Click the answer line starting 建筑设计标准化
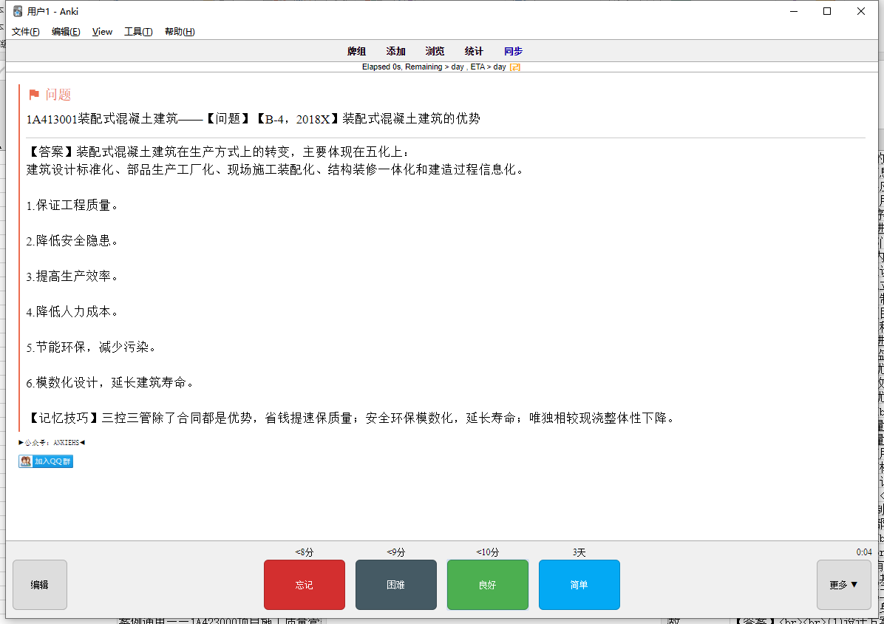Screen dimensions: 884x624 (x=275, y=169)
